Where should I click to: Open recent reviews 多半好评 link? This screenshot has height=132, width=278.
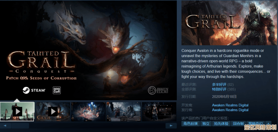219,84
